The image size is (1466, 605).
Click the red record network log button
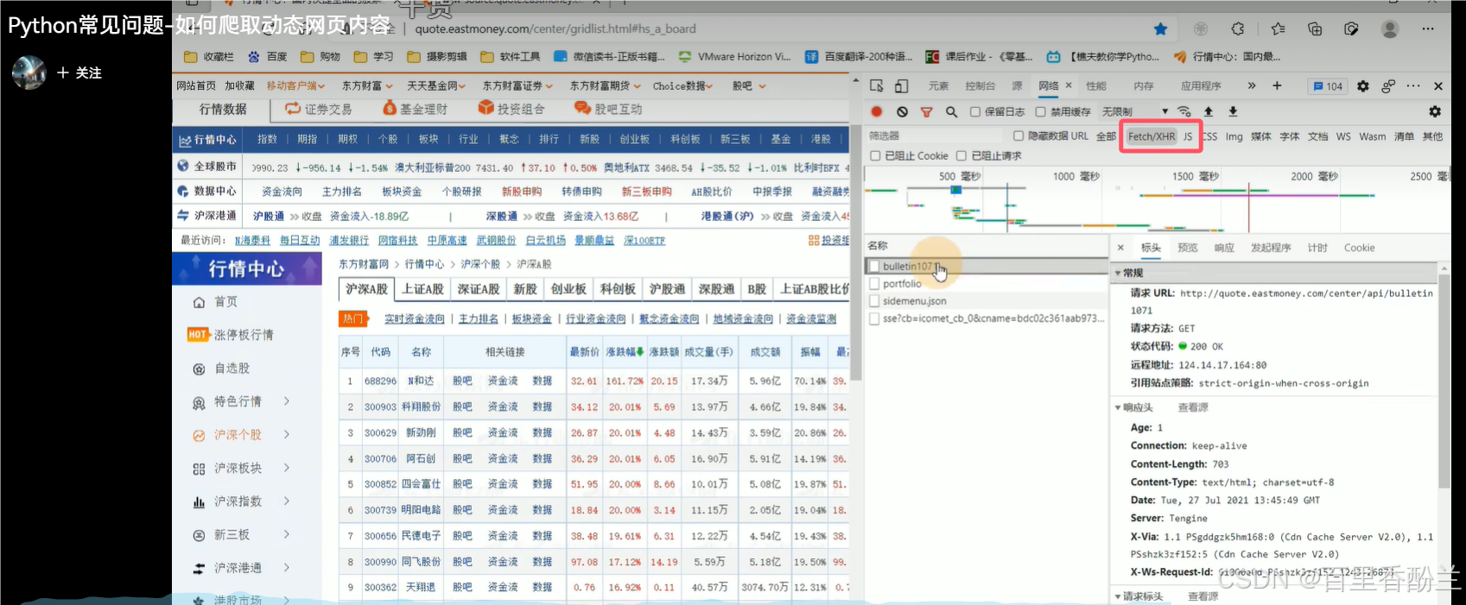pos(877,111)
